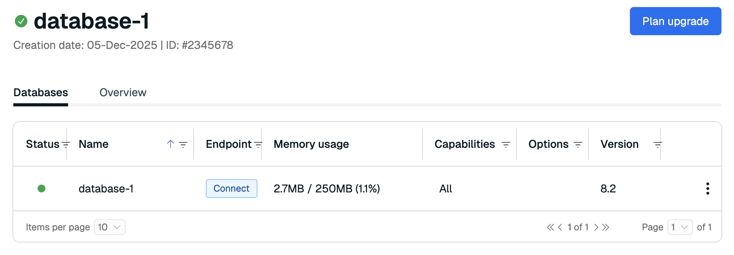
Task: Click the Status column filter icon
Action: [x=66, y=145]
